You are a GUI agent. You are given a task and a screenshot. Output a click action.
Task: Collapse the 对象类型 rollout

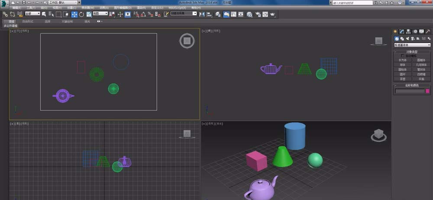pyautogui.click(x=412, y=52)
